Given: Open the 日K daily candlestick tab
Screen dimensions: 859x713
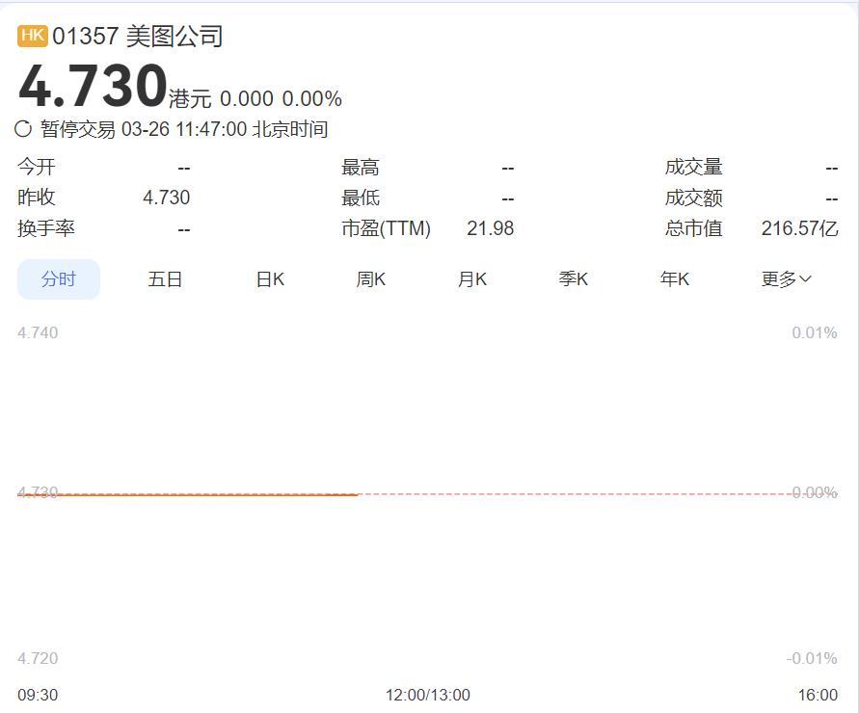Looking at the screenshot, I should click(x=269, y=277).
